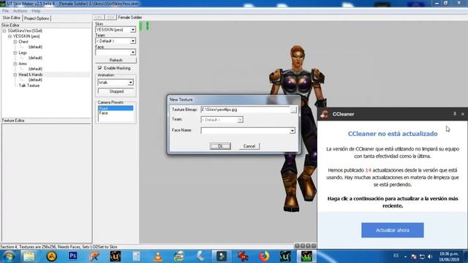Screen dimensions: 468x263
Task: Collapse the Chest tree node
Action: point(15,42)
